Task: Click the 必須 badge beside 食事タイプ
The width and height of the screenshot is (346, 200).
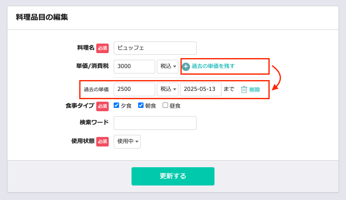Action: [102, 106]
